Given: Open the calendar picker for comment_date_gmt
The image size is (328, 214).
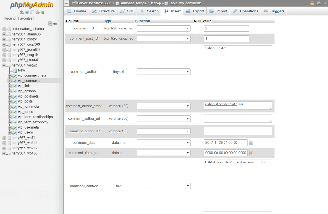Looking at the screenshot, I should pos(251,153).
